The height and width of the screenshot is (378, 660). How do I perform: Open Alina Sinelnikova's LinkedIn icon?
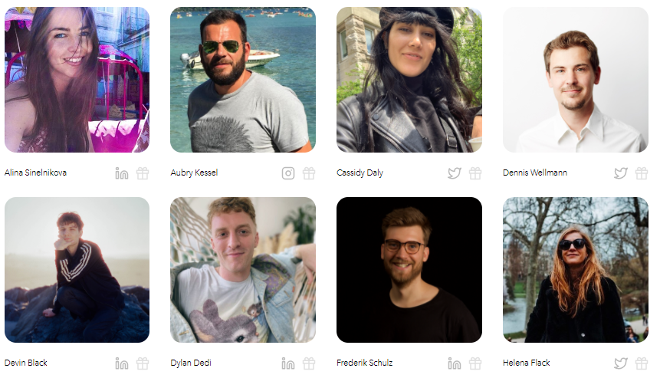coord(122,173)
